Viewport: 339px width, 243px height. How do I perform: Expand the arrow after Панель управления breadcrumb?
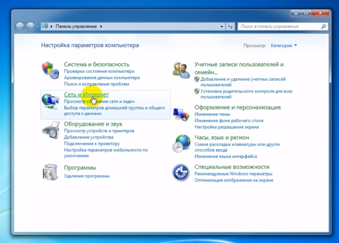[101, 27]
